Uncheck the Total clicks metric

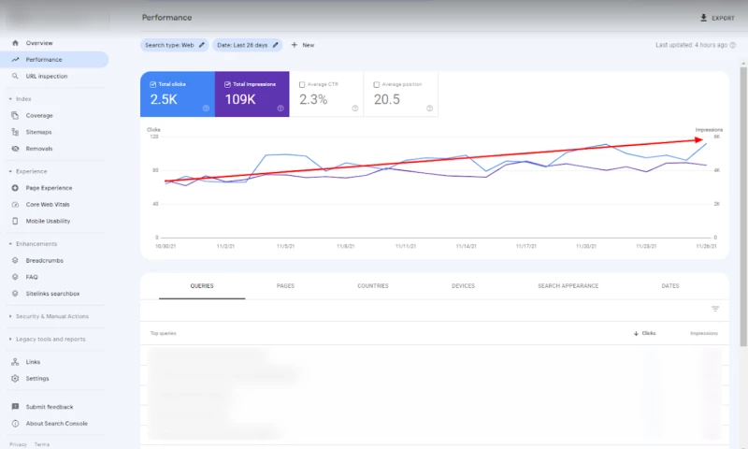click(153, 84)
